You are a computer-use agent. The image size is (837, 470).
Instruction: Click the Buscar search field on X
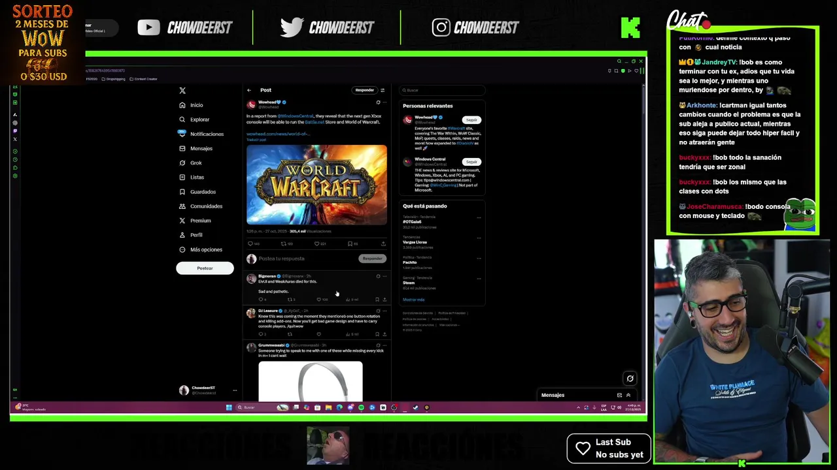click(x=443, y=90)
